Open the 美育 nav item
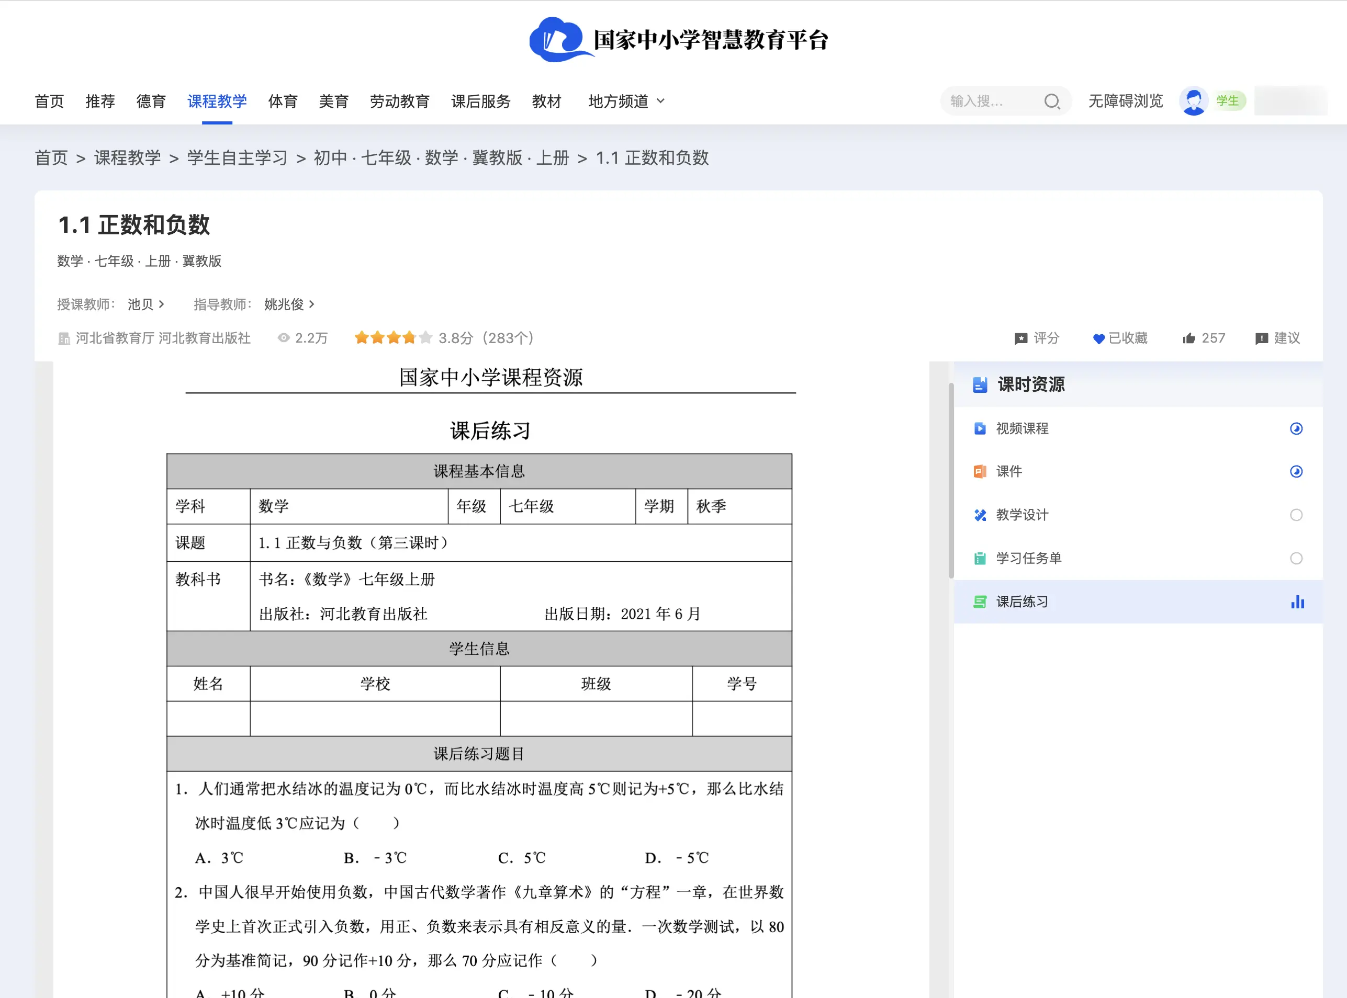 click(x=333, y=101)
